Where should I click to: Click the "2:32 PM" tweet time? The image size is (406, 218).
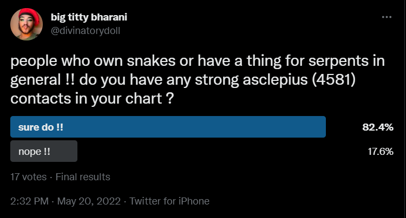click(30, 201)
